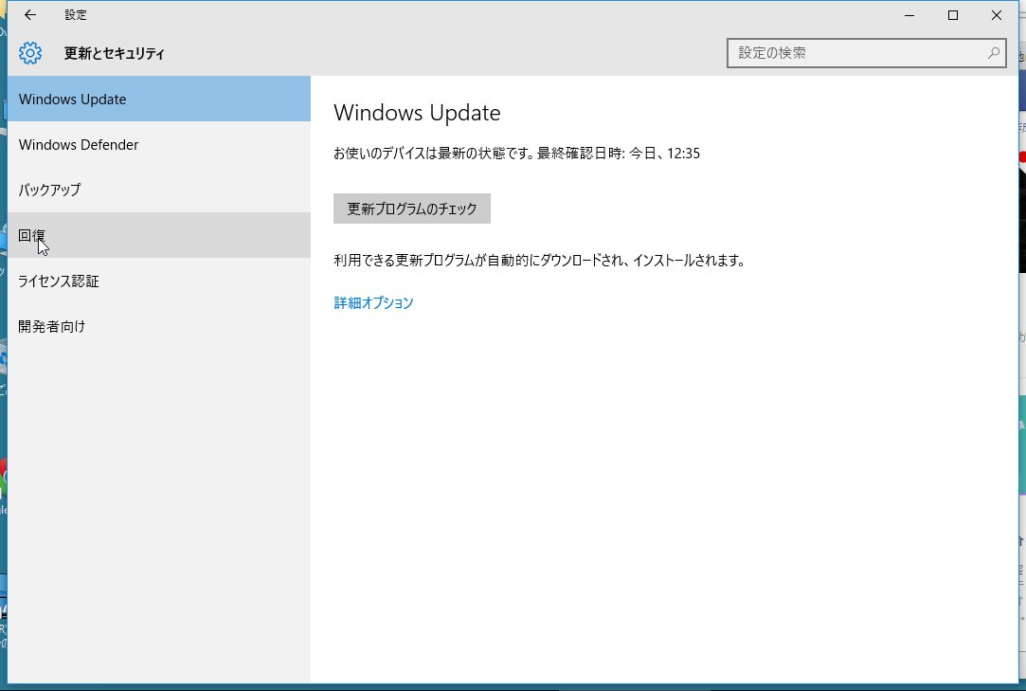Maximize the 設定 window
The image size is (1026, 691).
pyautogui.click(x=953, y=15)
